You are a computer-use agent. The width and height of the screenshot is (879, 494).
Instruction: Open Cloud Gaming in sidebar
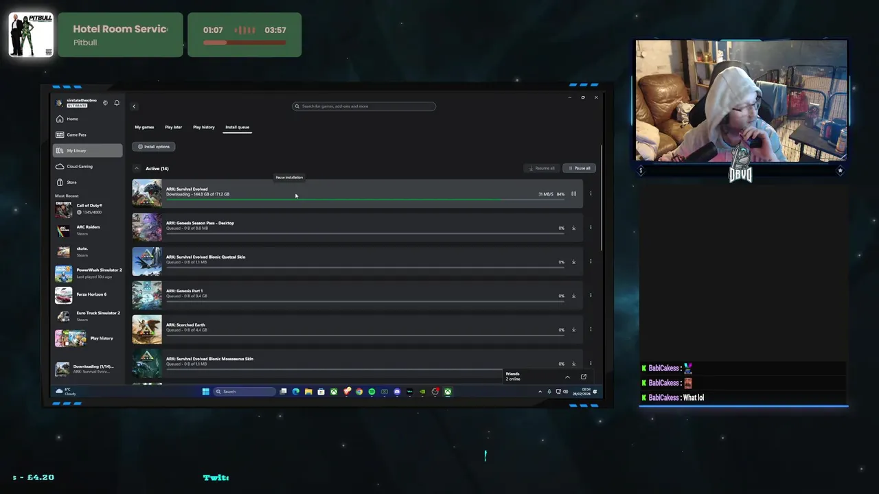(88, 166)
